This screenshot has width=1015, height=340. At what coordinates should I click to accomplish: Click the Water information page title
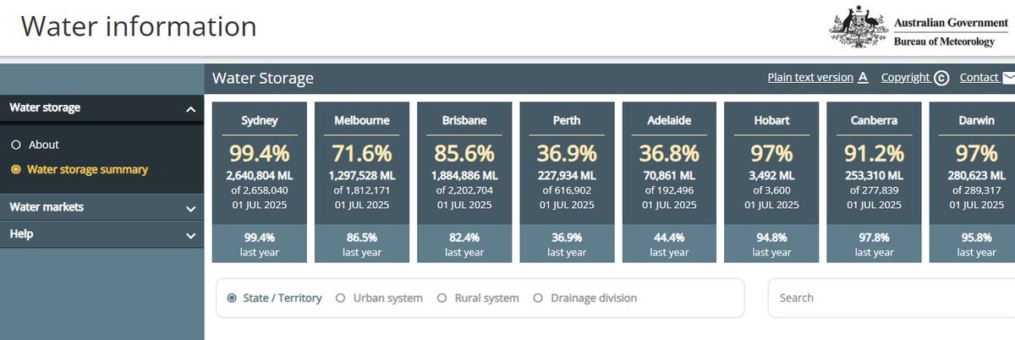click(139, 26)
